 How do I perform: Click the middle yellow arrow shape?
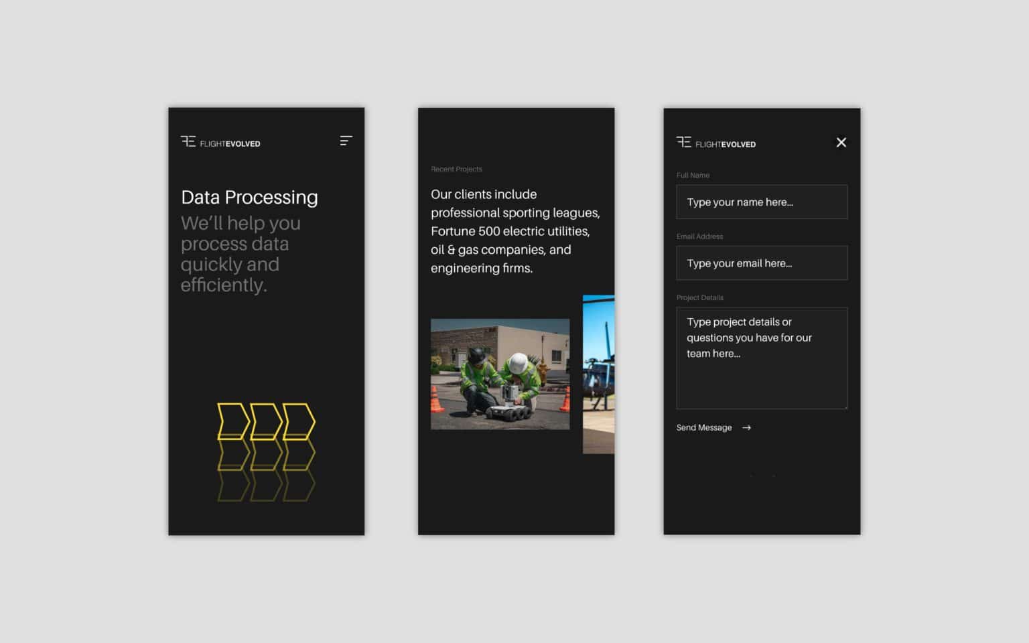tap(266, 421)
